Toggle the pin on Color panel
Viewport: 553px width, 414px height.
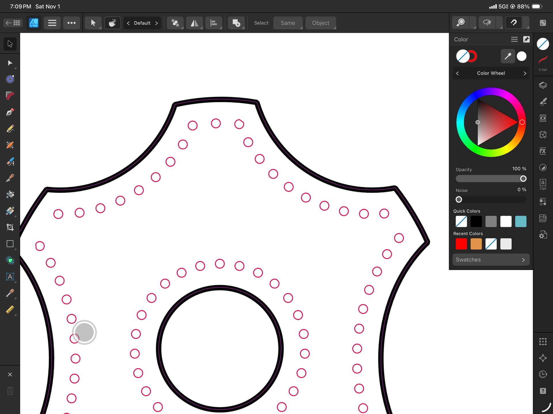click(526, 39)
